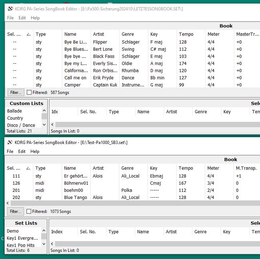260x259 pixels.
Task: Click Tempo column header in upper Book table
Action: point(191,34)
